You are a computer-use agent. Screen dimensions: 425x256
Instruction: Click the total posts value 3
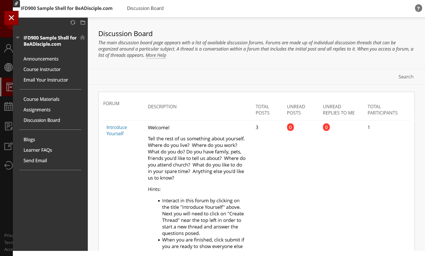(x=257, y=127)
